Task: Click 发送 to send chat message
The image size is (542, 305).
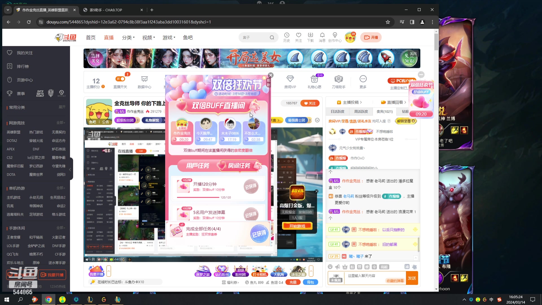Action: tap(412, 278)
